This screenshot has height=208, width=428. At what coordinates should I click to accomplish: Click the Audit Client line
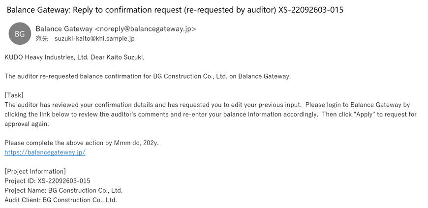click(61, 200)
